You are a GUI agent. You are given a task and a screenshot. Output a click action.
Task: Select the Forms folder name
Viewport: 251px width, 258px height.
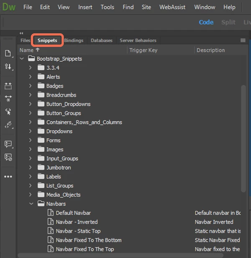click(x=53, y=140)
